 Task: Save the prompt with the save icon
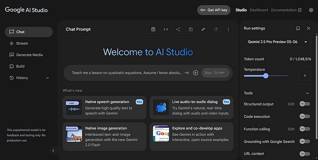[191, 29]
